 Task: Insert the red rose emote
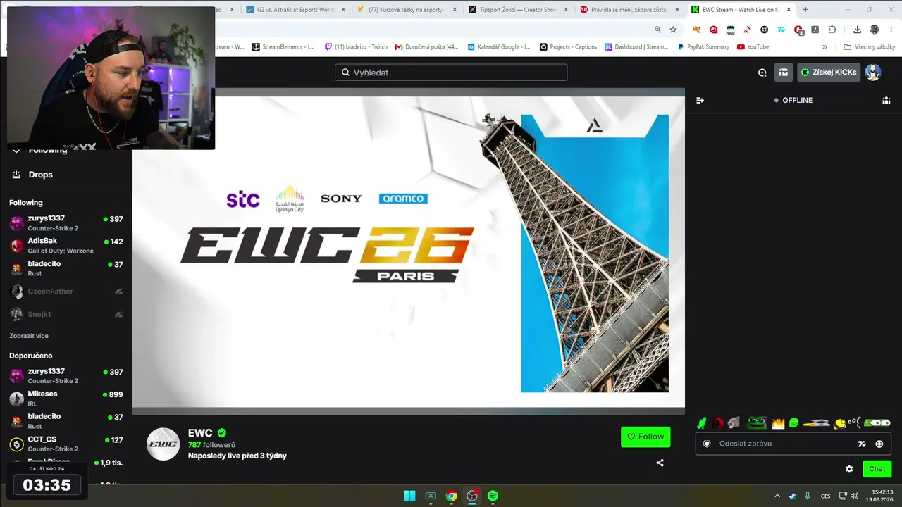pyautogui.click(x=718, y=423)
